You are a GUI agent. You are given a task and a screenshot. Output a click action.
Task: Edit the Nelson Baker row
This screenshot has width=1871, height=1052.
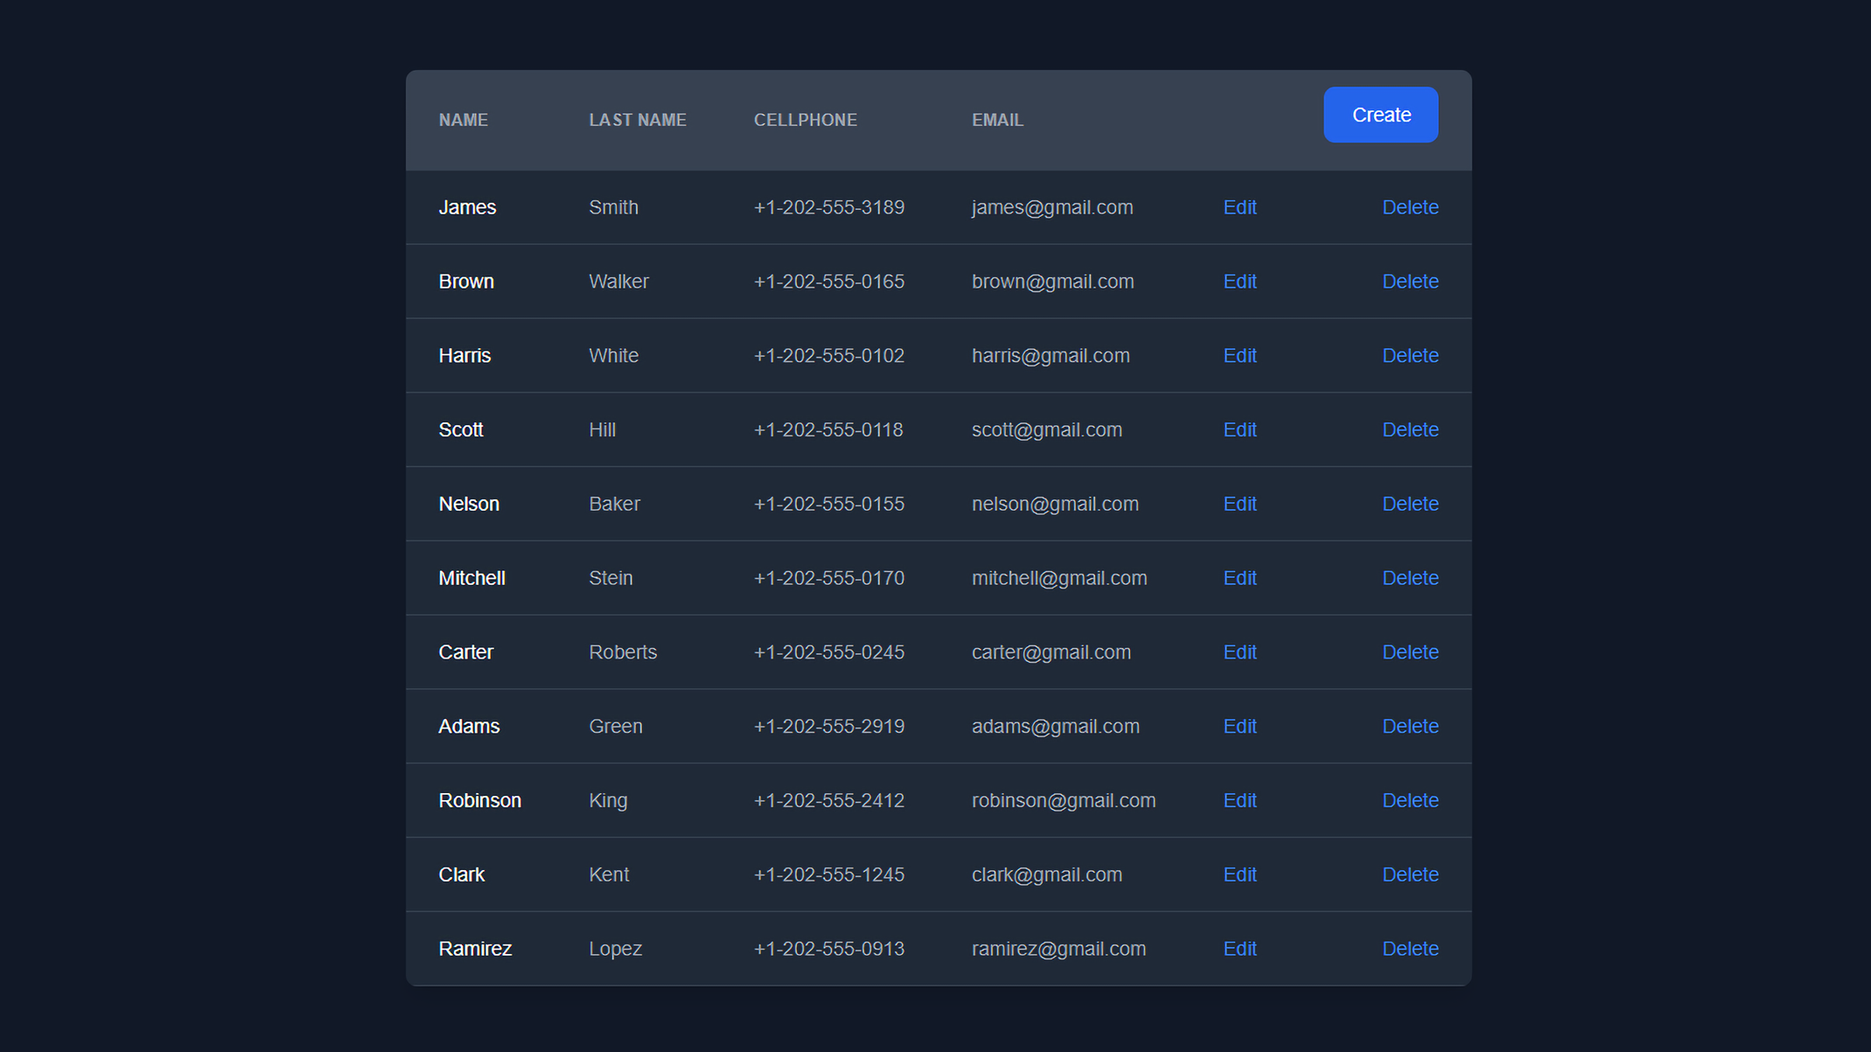point(1239,505)
